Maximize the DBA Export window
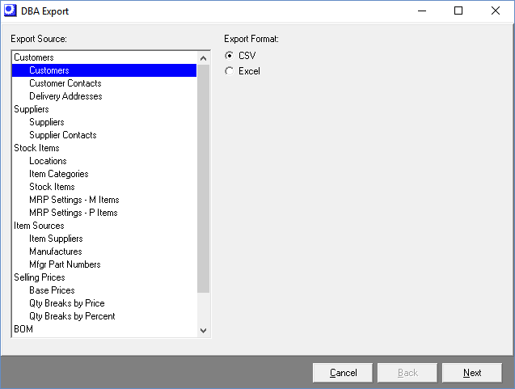Screen dimensions: 515x389 458,11
